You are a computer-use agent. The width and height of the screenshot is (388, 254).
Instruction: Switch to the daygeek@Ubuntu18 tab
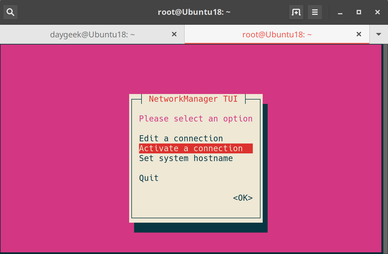pyautogui.click(x=92, y=34)
